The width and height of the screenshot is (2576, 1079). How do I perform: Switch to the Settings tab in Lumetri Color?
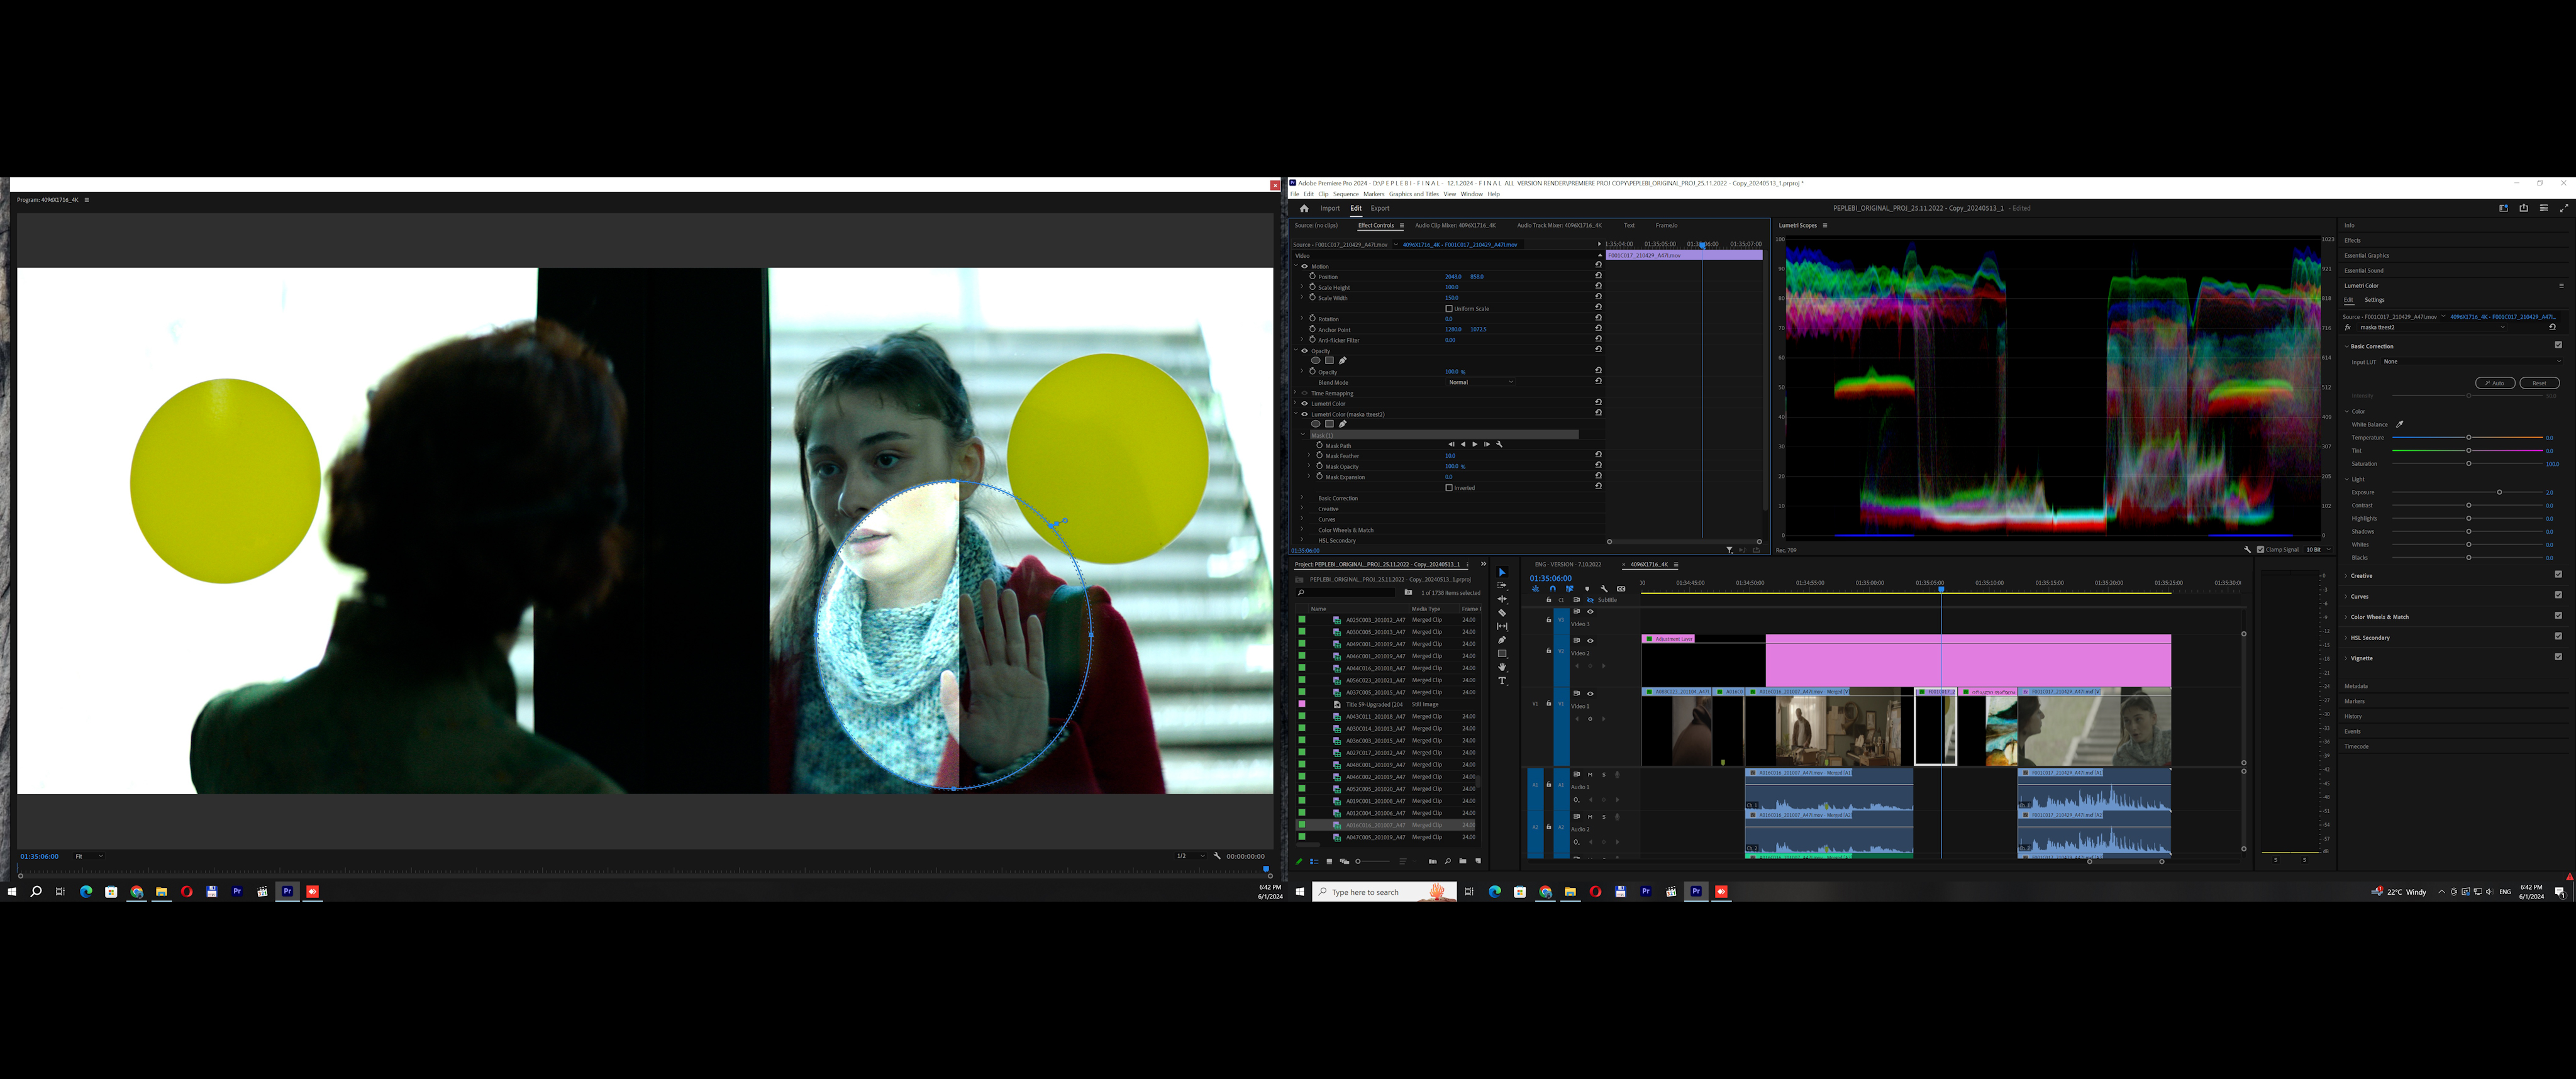click(2374, 299)
